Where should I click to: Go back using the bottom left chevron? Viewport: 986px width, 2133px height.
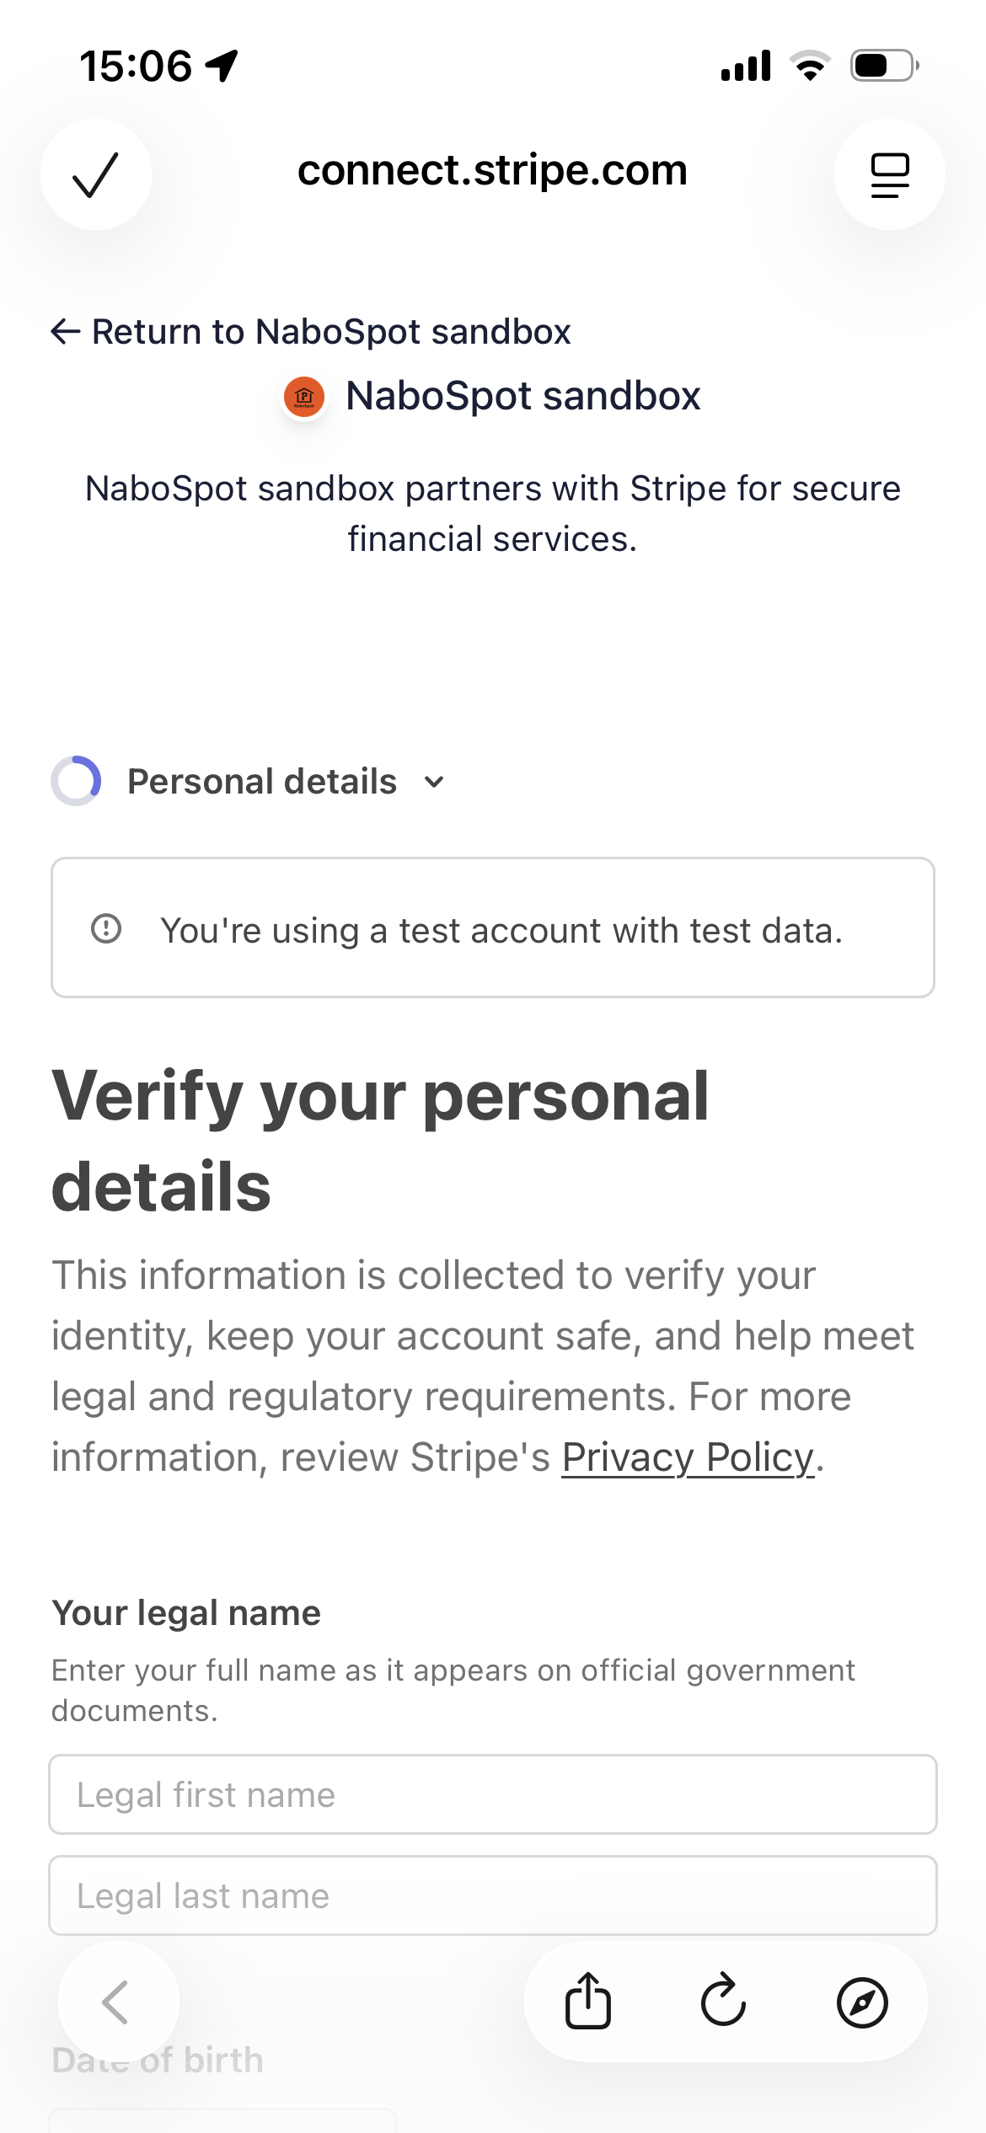(117, 2002)
